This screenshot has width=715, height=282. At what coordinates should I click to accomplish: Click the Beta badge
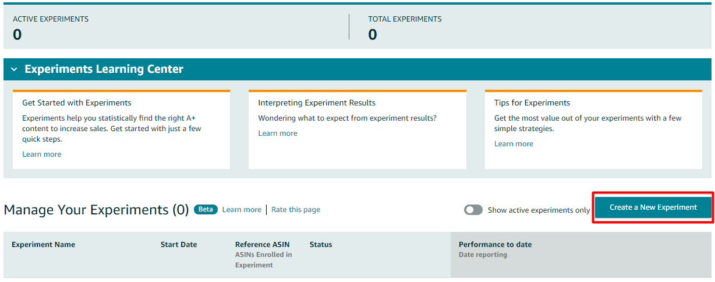(206, 210)
